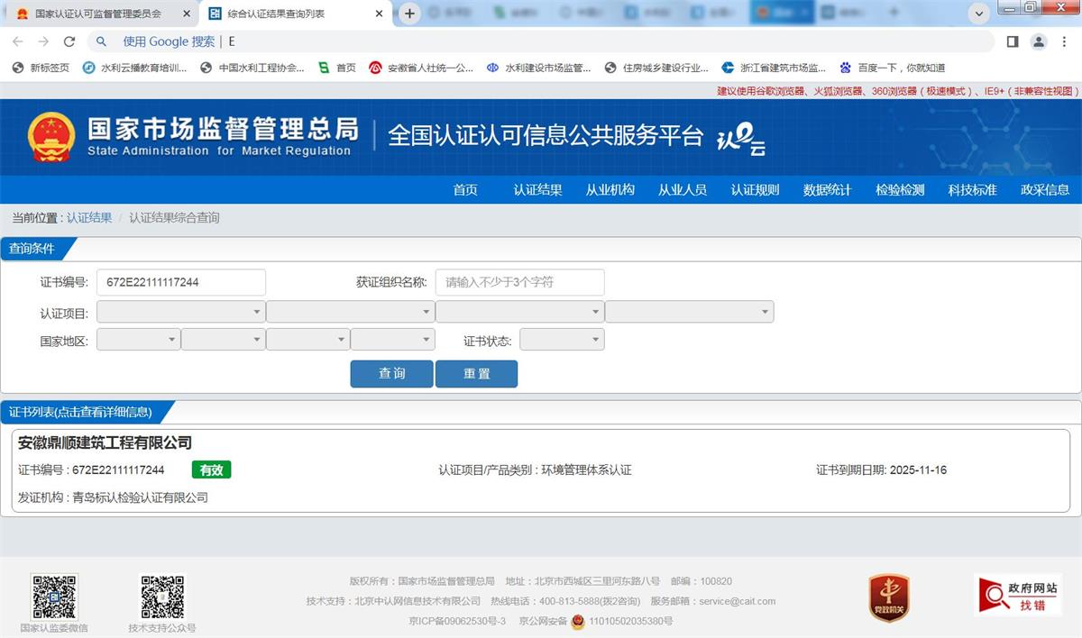Select the 数据统计 navigation item

826,189
